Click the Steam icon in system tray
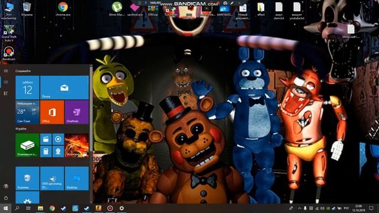Screen dimensions: 379x213 333,208
